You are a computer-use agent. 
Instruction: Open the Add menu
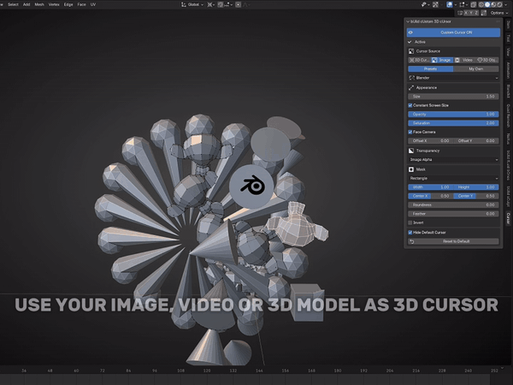27,4
